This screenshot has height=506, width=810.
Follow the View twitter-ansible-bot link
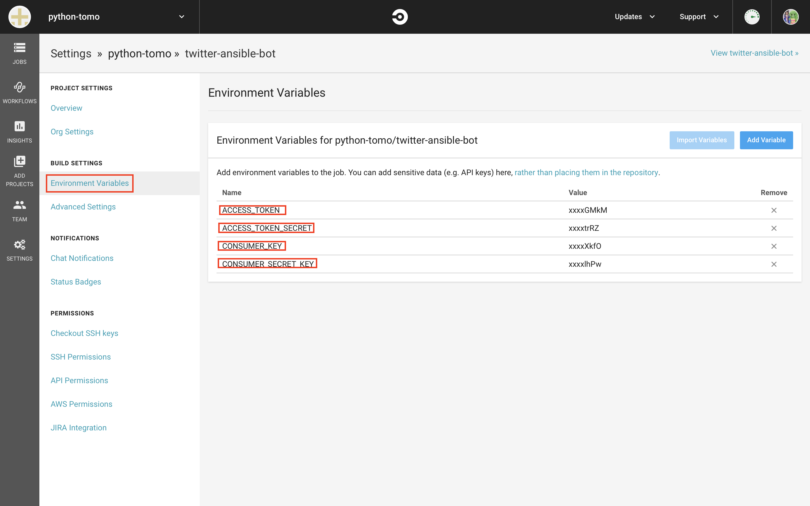(x=754, y=53)
